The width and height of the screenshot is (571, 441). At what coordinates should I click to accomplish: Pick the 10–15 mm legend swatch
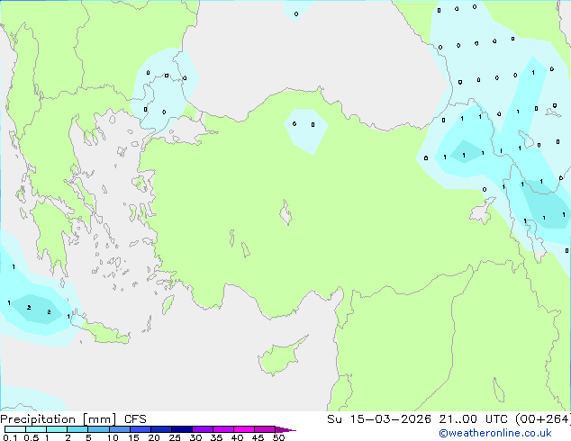pyautogui.click(x=119, y=429)
